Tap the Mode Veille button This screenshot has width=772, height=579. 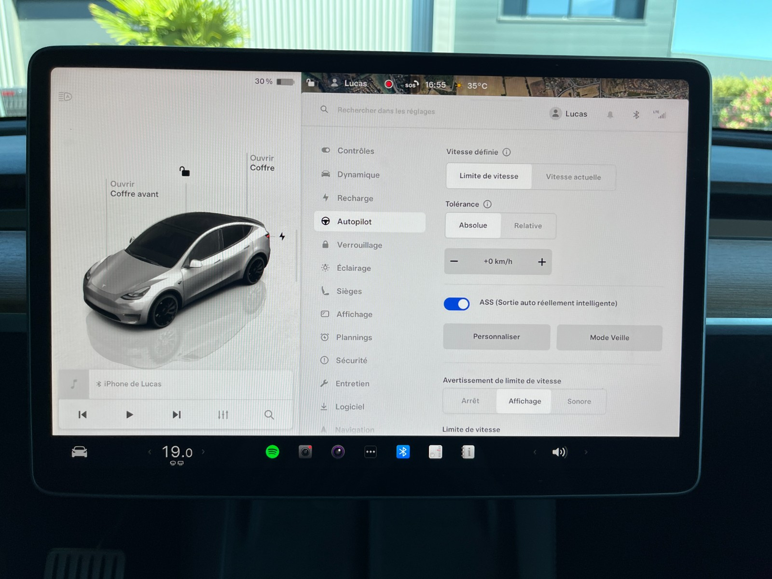[x=609, y=338]
